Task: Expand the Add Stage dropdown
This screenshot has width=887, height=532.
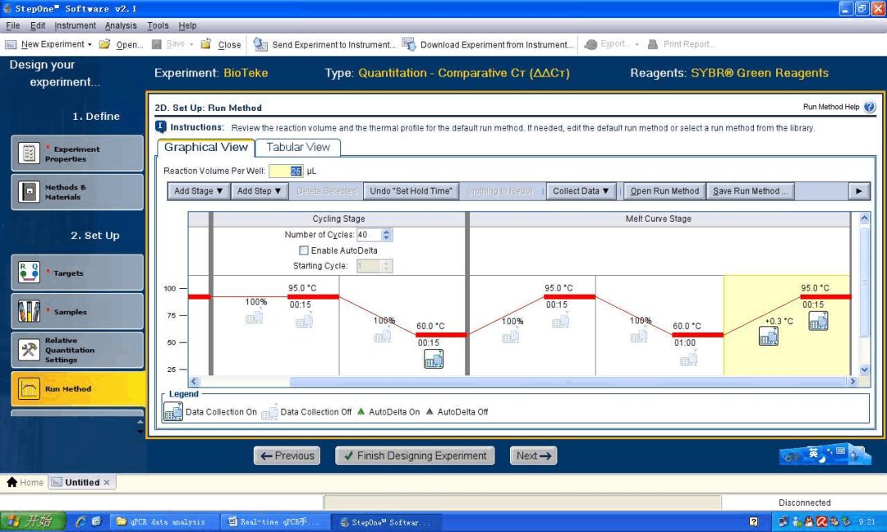Action: (199, 191)
